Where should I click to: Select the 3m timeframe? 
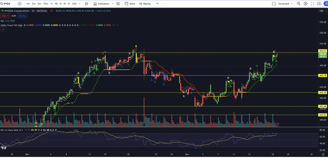click(34, 4)
